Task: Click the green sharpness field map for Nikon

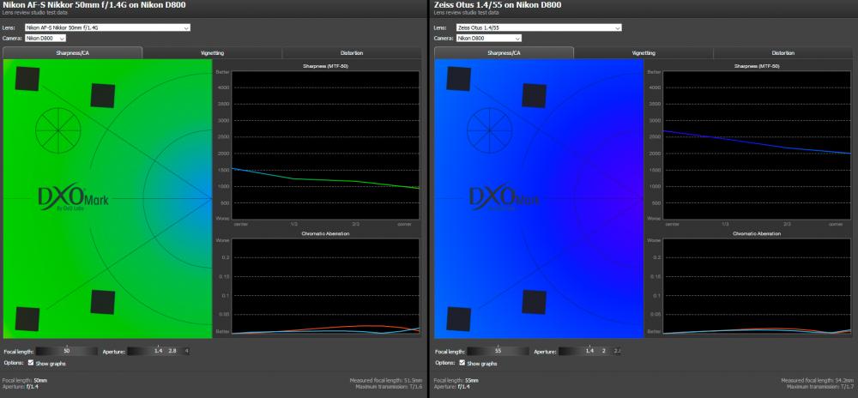Action: click(x=108, y=198)
